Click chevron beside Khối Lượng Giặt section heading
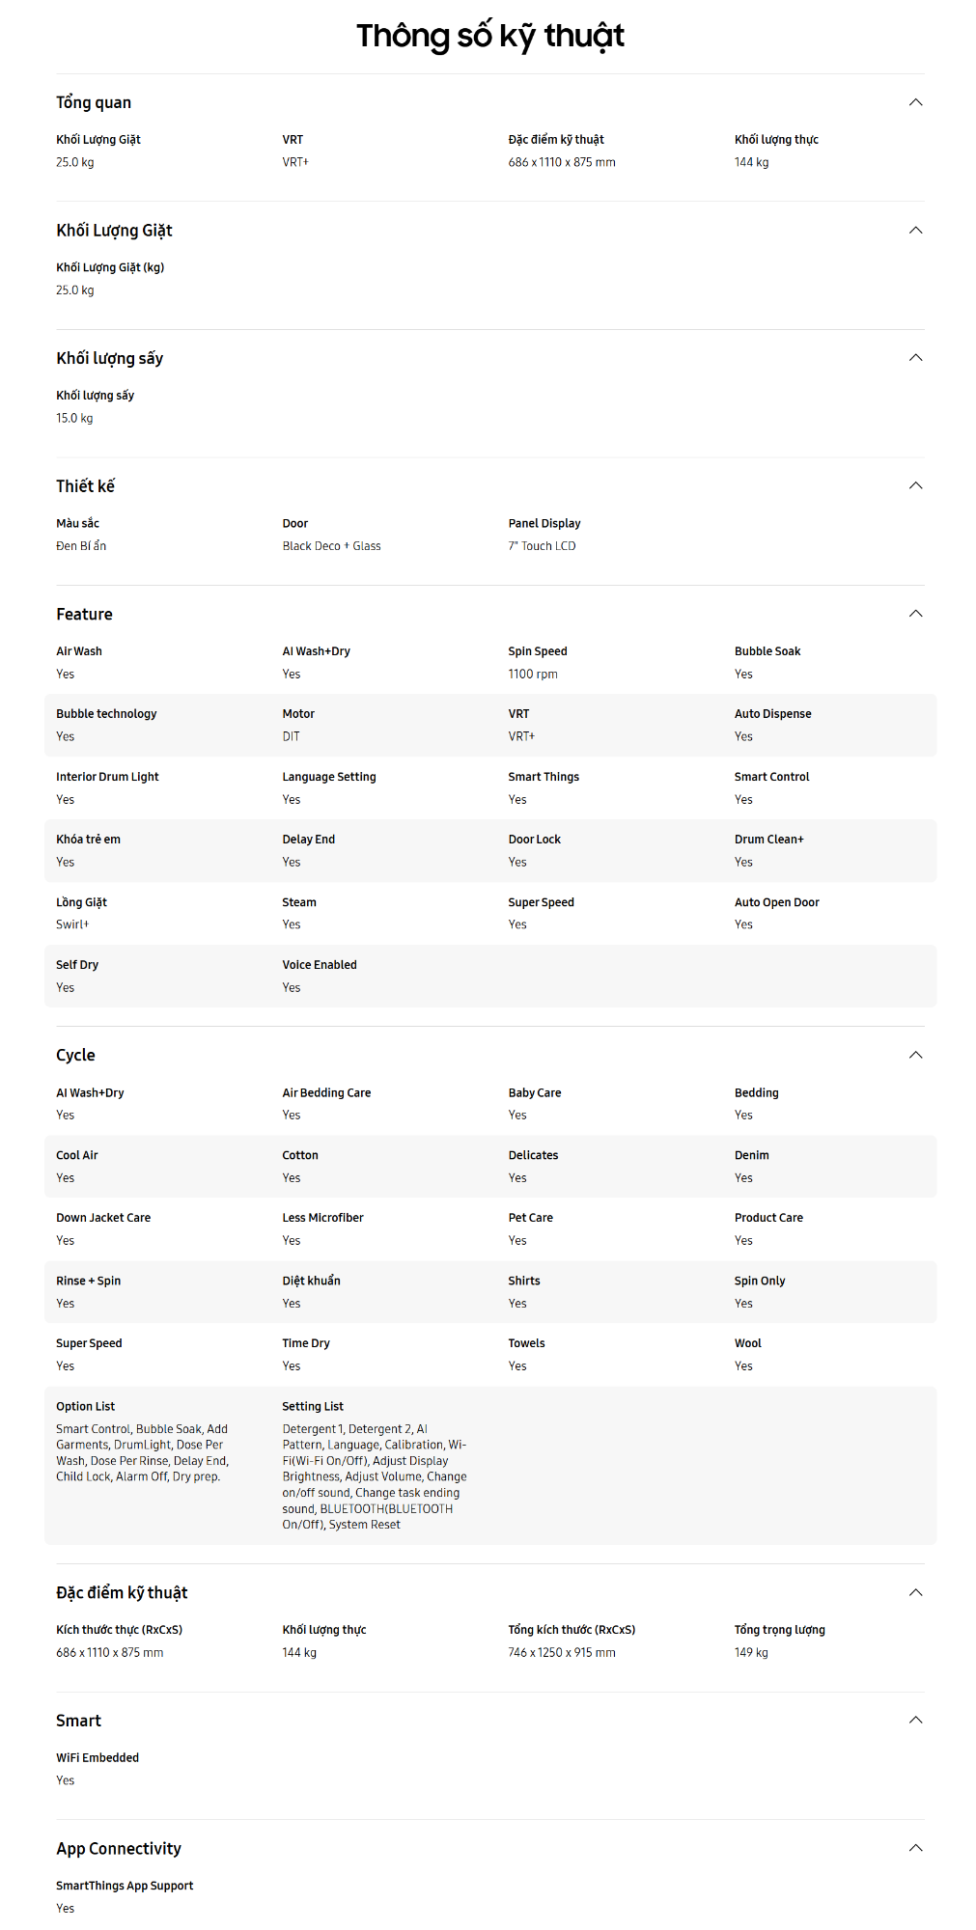 915,231
